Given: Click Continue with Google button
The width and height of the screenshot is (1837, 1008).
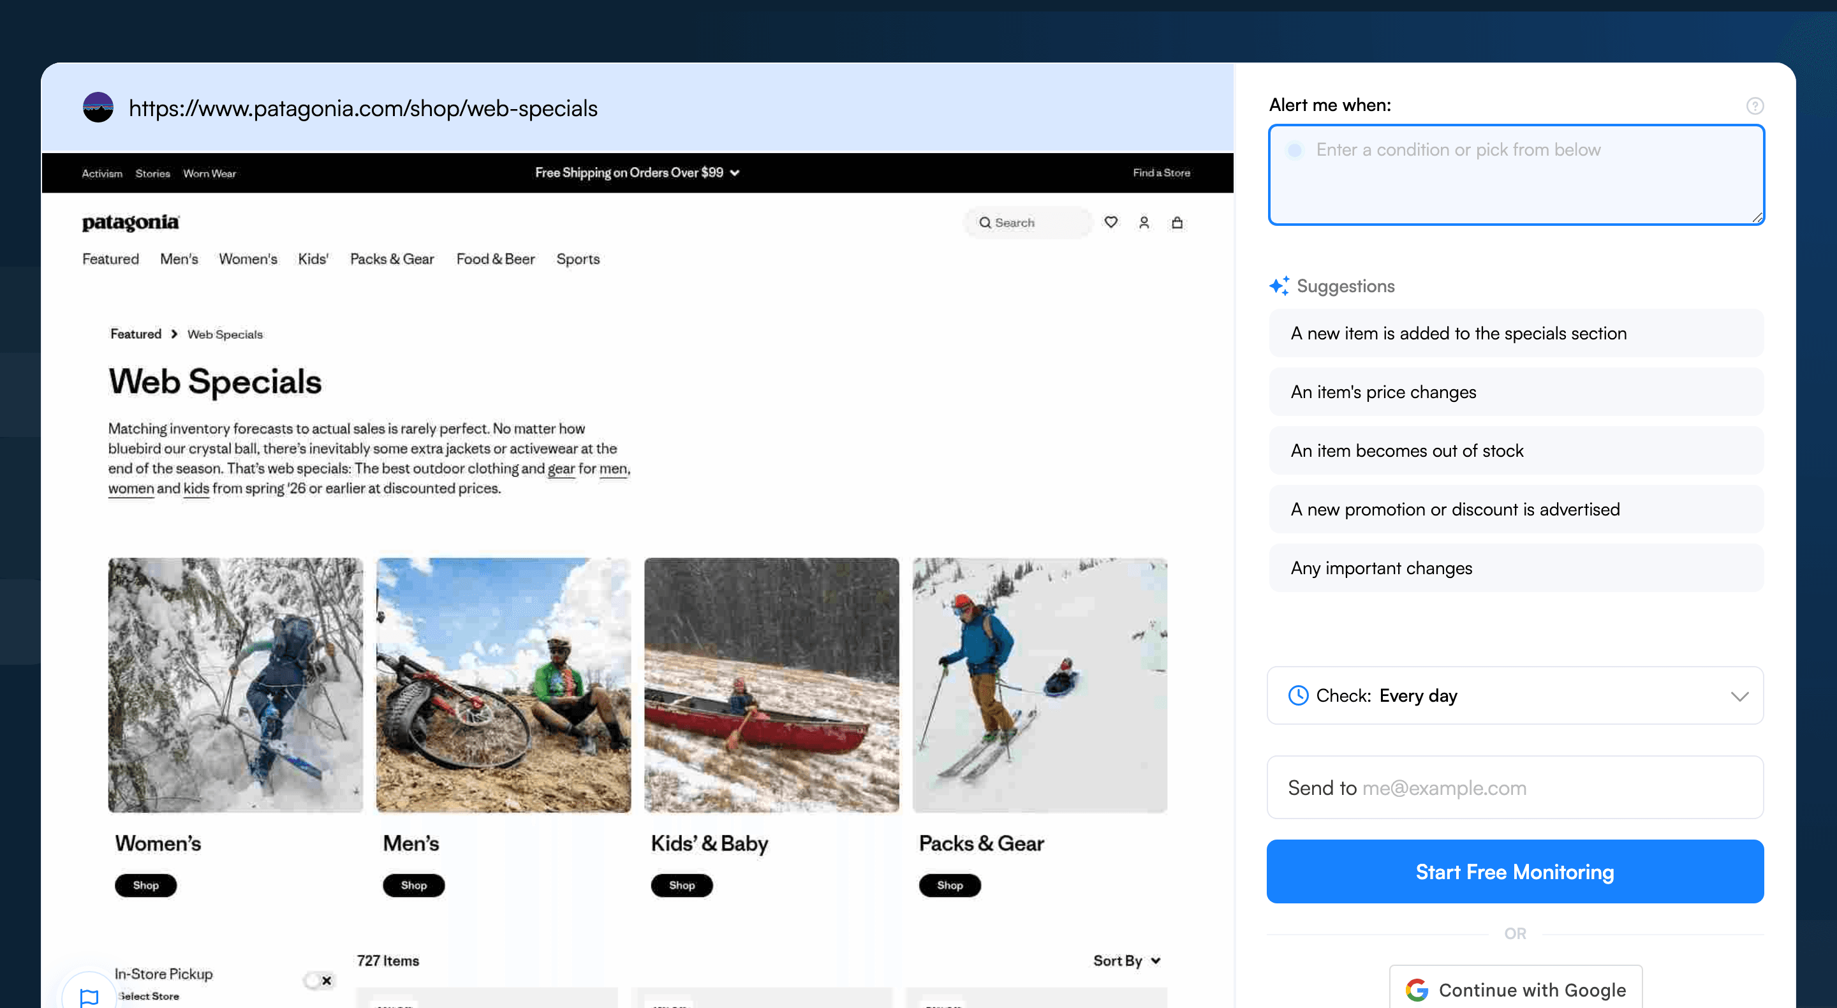Looking at the screenshot, I should pos(1516,988).
